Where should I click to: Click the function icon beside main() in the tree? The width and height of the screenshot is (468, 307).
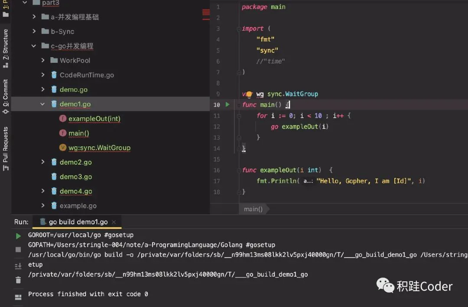[63, 133]
